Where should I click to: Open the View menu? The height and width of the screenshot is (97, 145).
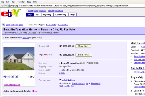click(x=13, y=2)
